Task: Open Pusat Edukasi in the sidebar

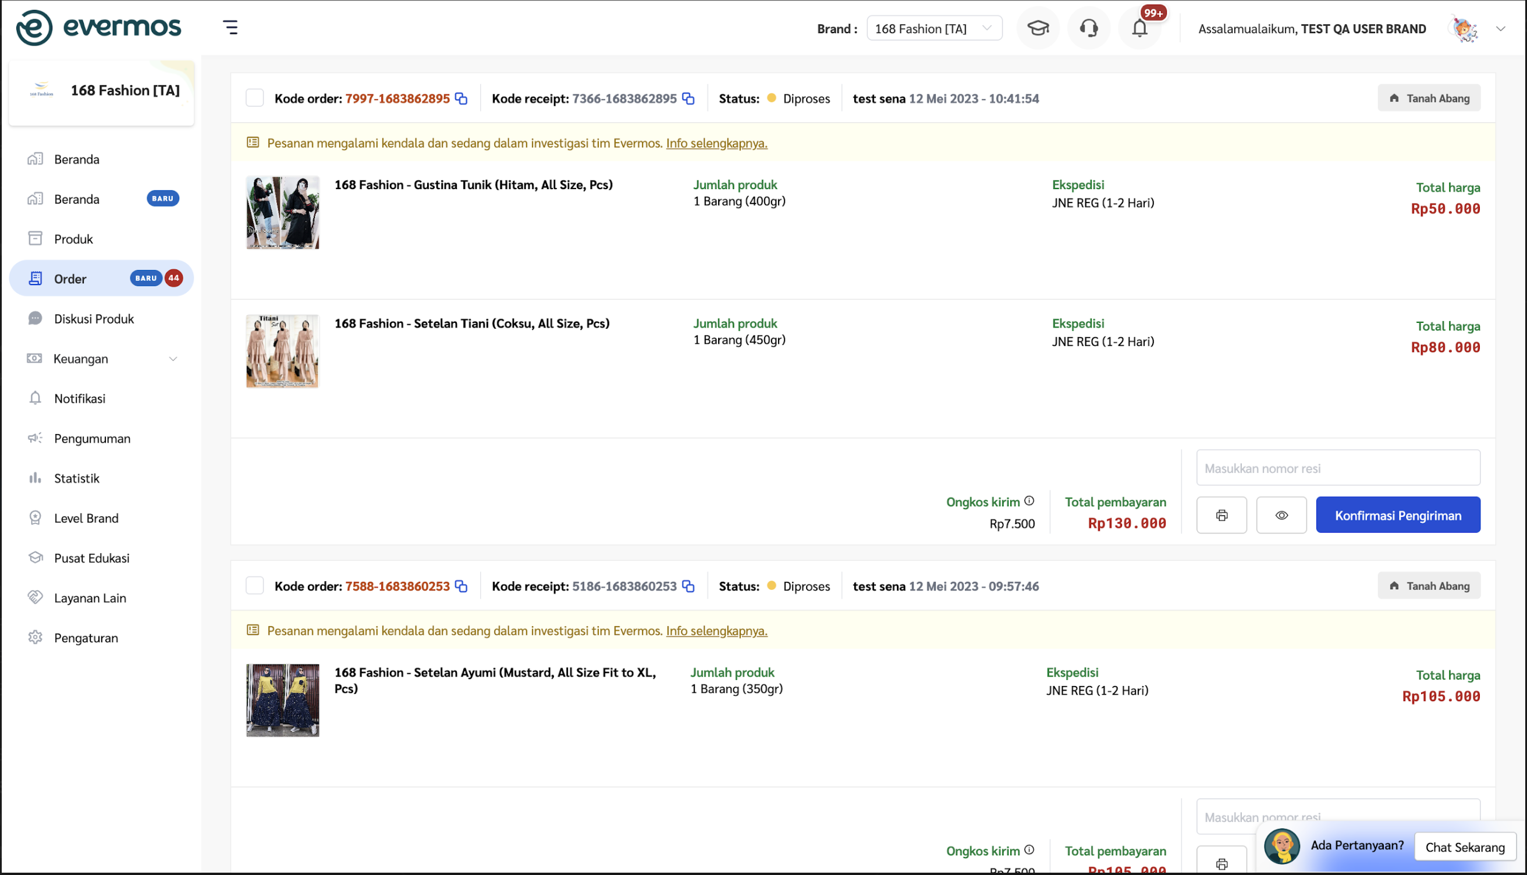Action: [101, 558]
